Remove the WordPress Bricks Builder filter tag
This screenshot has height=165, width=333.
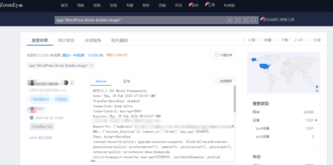(x=92, y=65)
